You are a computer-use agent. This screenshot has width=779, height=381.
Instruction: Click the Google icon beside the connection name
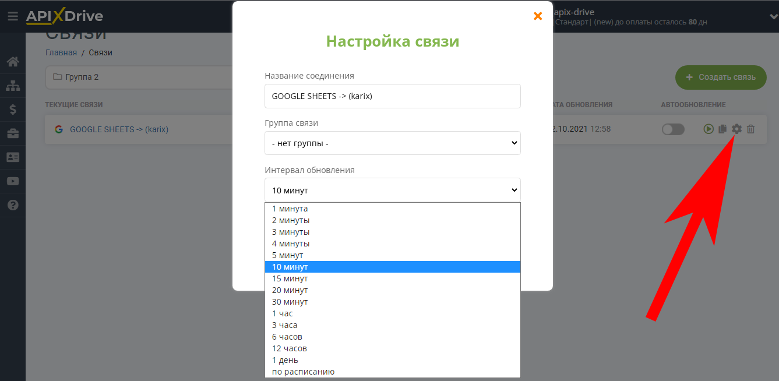(59, 129)
